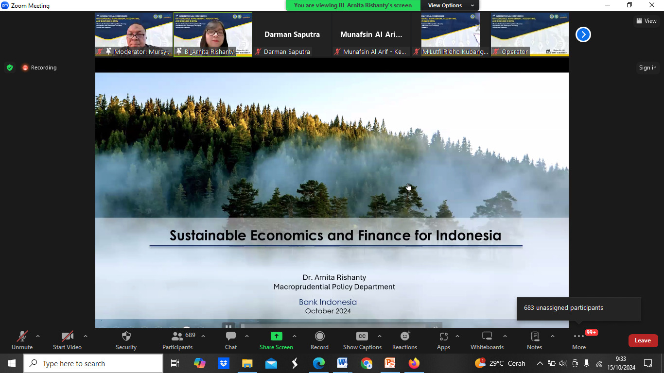The height and width of the screenshot is (373, 664).
Task: Click the green Share Screen icon
Action: pyautogui.click(x=276, y=336)
